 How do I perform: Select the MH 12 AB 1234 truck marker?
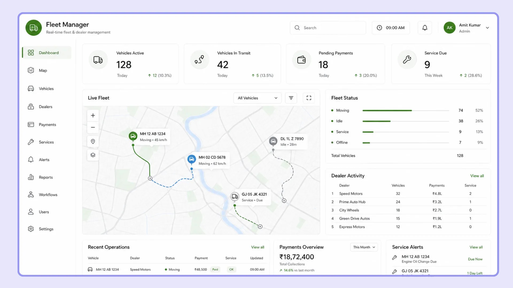[133, 136]
